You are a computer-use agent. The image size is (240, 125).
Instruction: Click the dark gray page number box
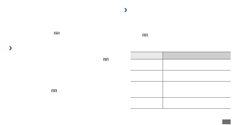tap(226, 122)
